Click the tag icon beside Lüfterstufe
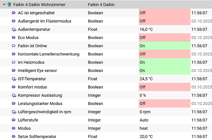The image size is (212, 140). tap(14, 120)
